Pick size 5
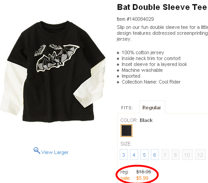The image size is (208, 183). click(x=145, y=155)
